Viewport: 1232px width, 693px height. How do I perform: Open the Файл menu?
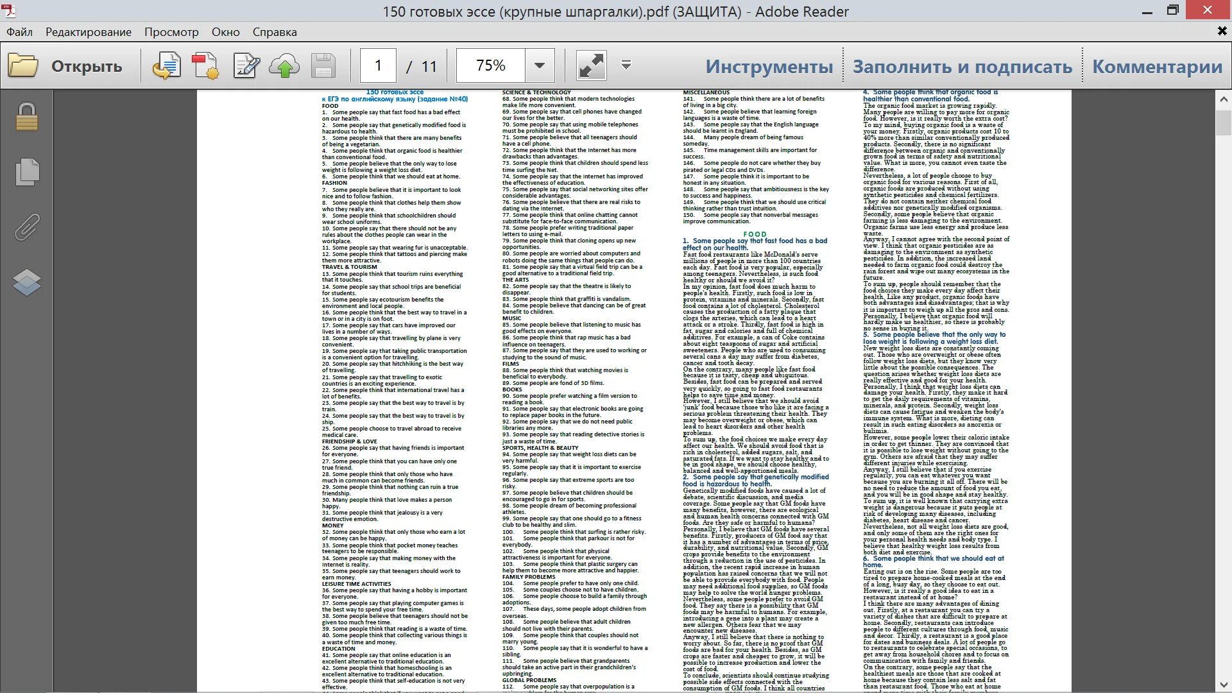point(19,31)
